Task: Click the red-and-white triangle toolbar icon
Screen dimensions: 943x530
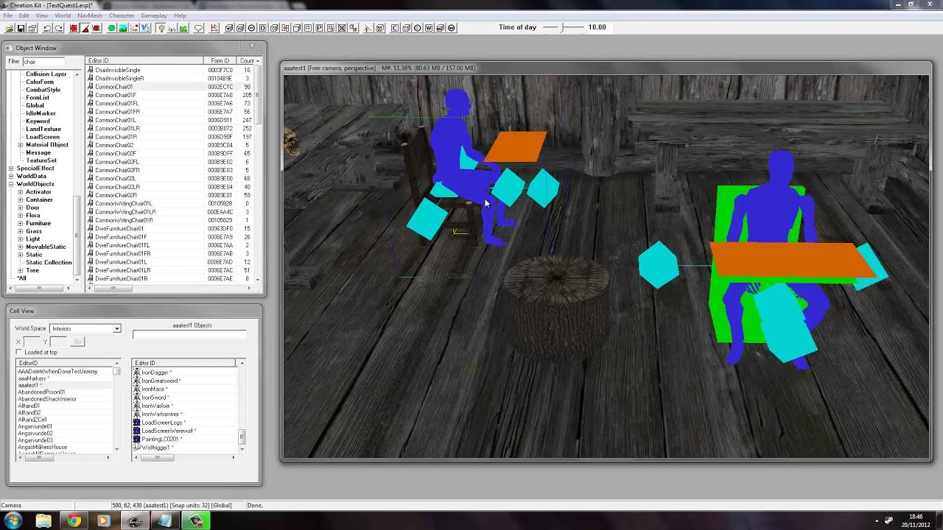Action: 85,28
